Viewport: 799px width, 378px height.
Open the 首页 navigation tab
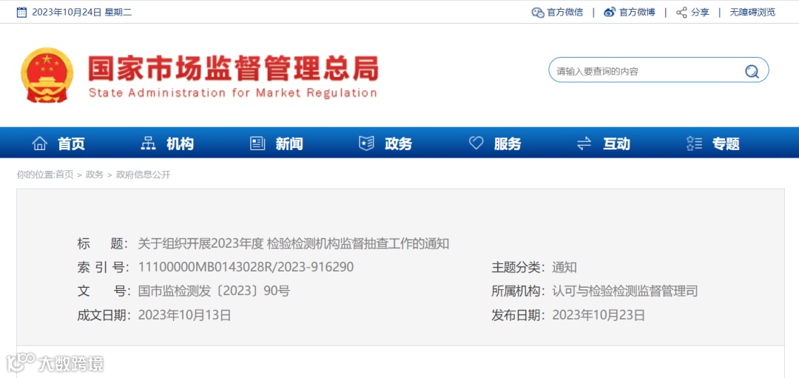tap(71, 144)
